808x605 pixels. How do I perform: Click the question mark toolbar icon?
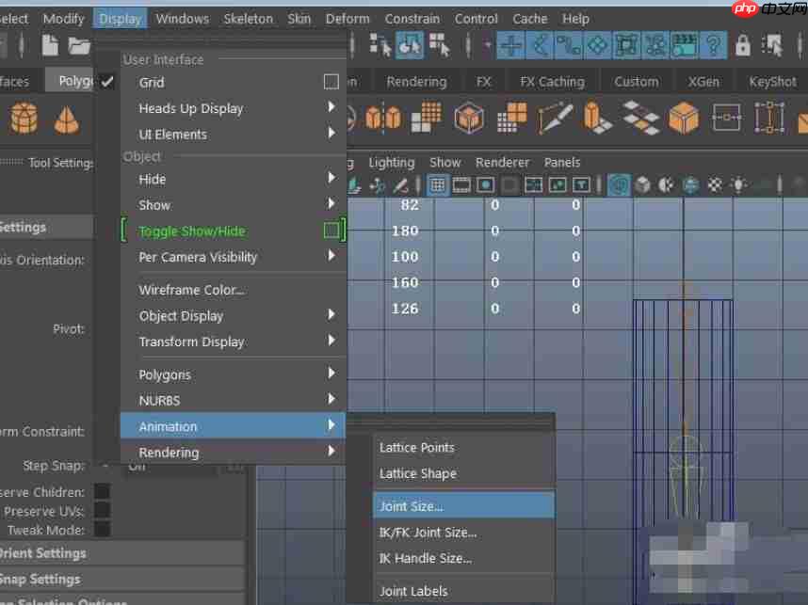click(x=714, y=45)
